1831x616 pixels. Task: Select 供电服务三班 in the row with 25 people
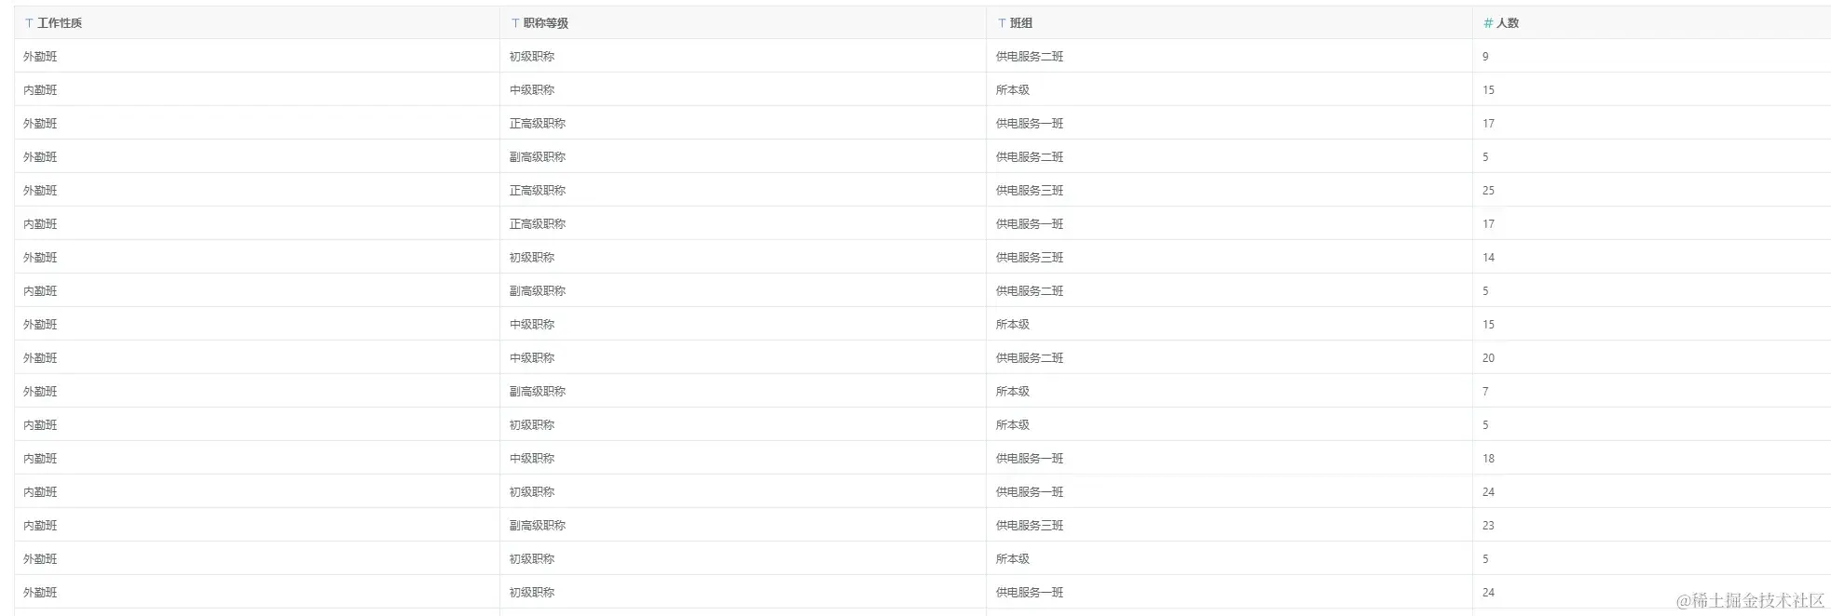(x=1030, y=191)
